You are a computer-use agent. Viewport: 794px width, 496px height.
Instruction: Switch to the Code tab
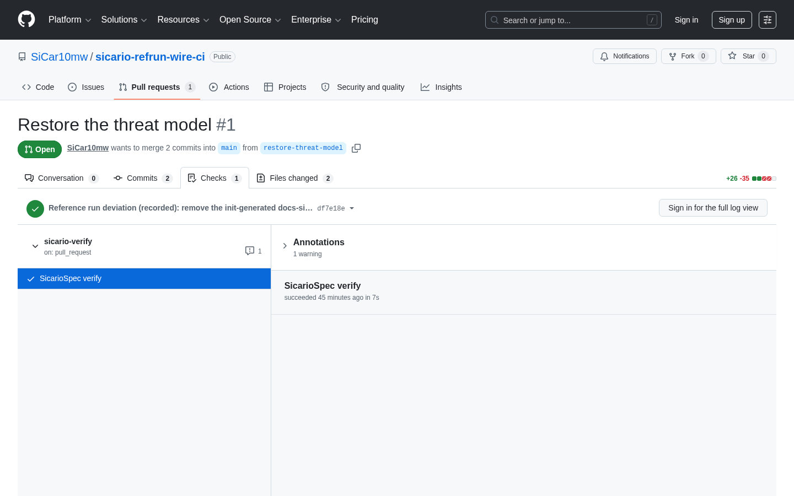(38, 87)
